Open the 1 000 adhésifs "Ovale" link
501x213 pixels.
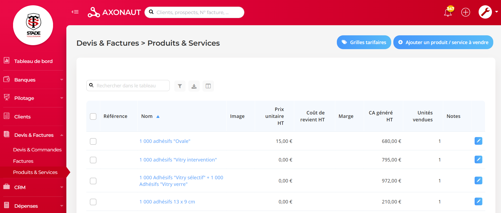165,141
